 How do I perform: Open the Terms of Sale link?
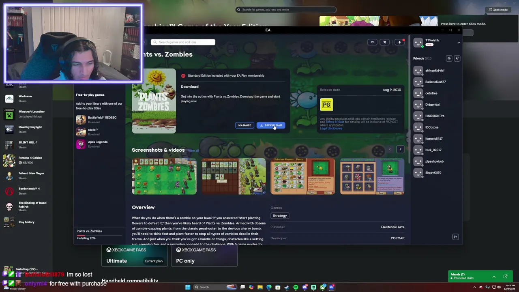click(x=335, y=122)
